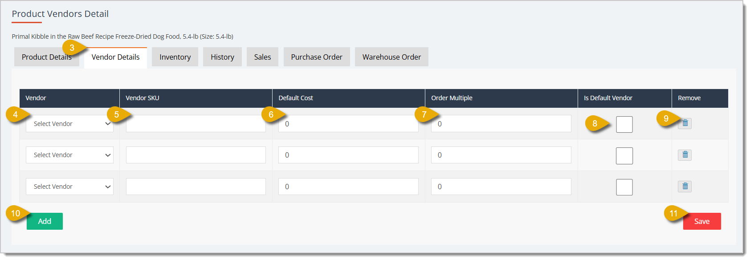The image size is (750, 260).
Task: Focus the first row Vendor SKU field
Action: click(x=196, y=124)
